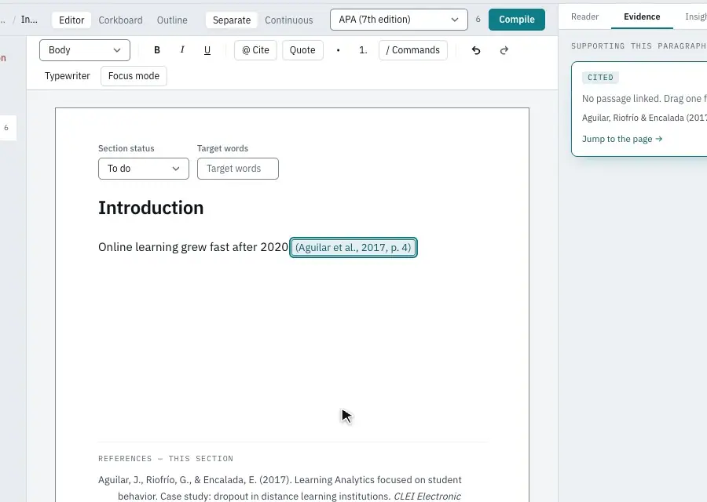Click the 'No passage linked' text
The image size is (707, 502).
644,99
